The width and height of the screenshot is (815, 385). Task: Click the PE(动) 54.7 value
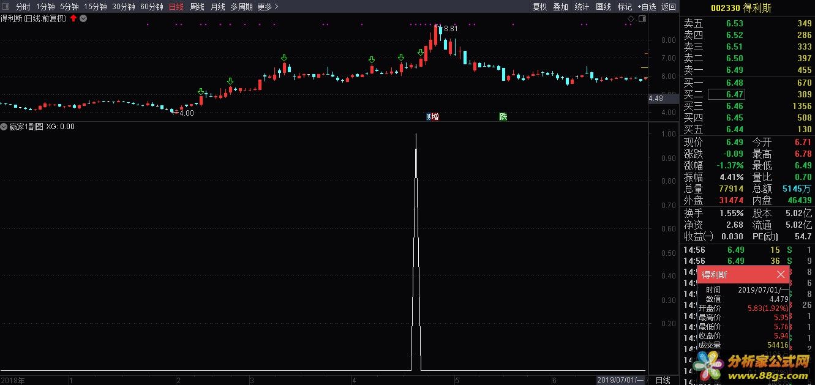pyautogui.click(x=803, y=236)
